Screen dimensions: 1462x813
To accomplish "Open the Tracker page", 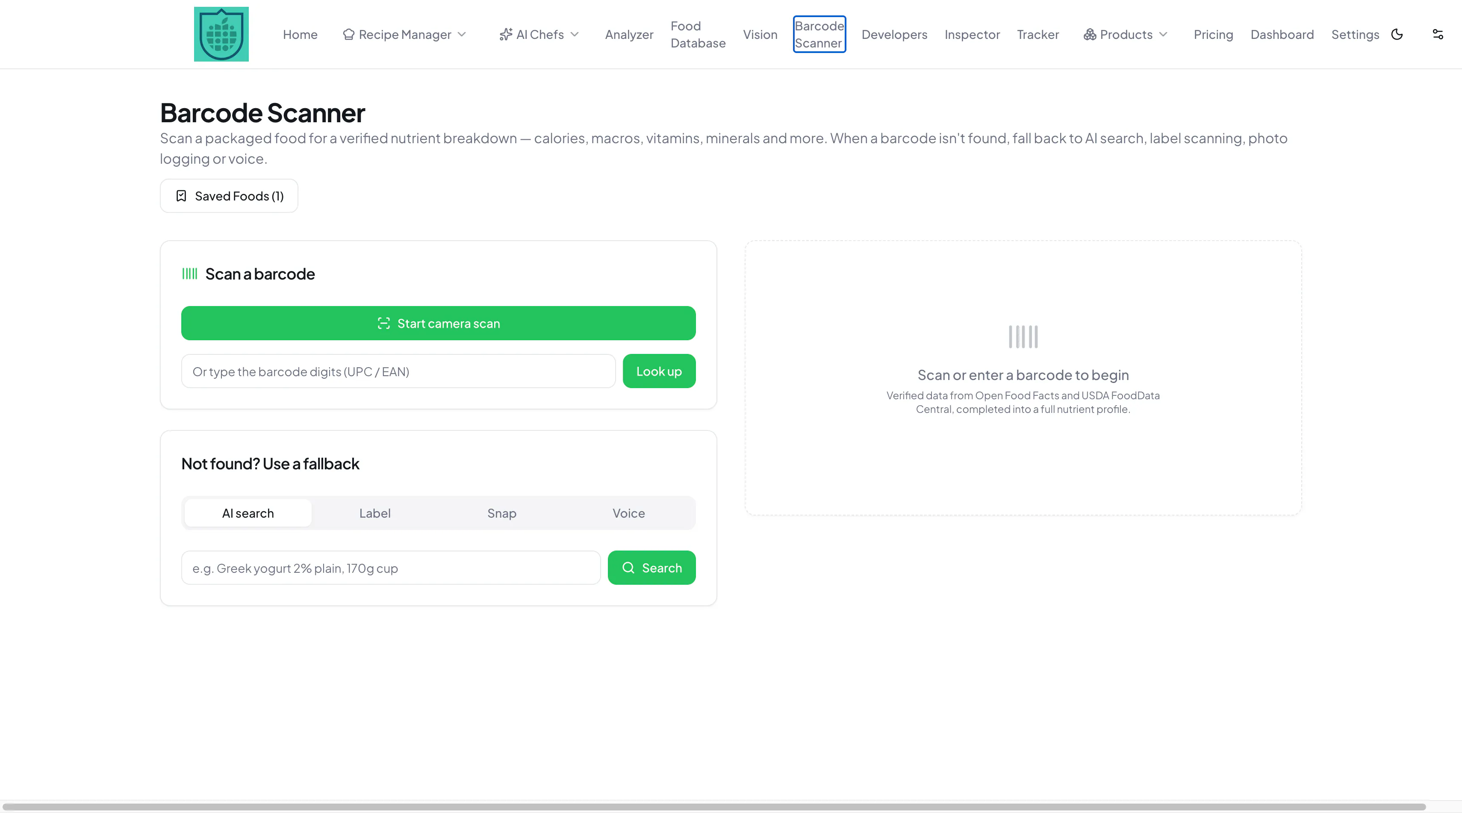I will (1038, 35).
